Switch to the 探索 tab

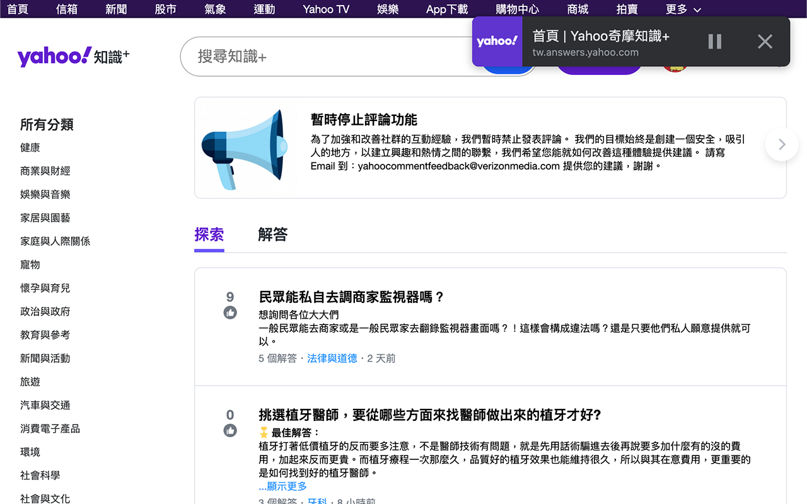point(209,234)
